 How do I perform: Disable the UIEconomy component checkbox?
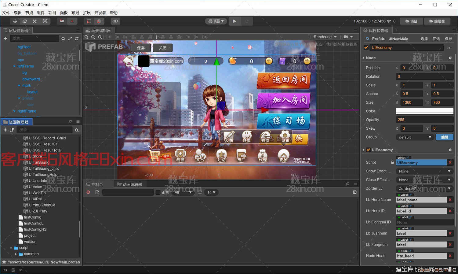[x=369, y=150]
